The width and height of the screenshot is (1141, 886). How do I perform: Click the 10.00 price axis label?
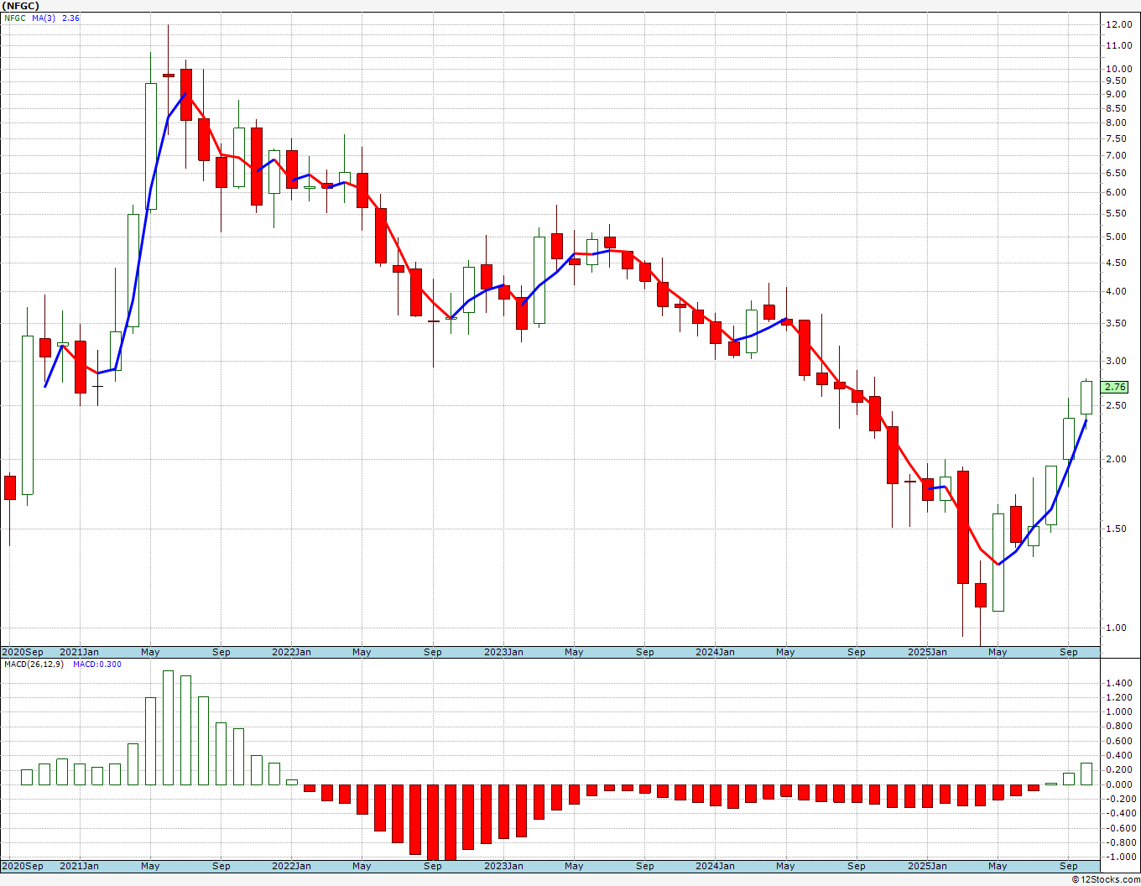point(1118,69)
